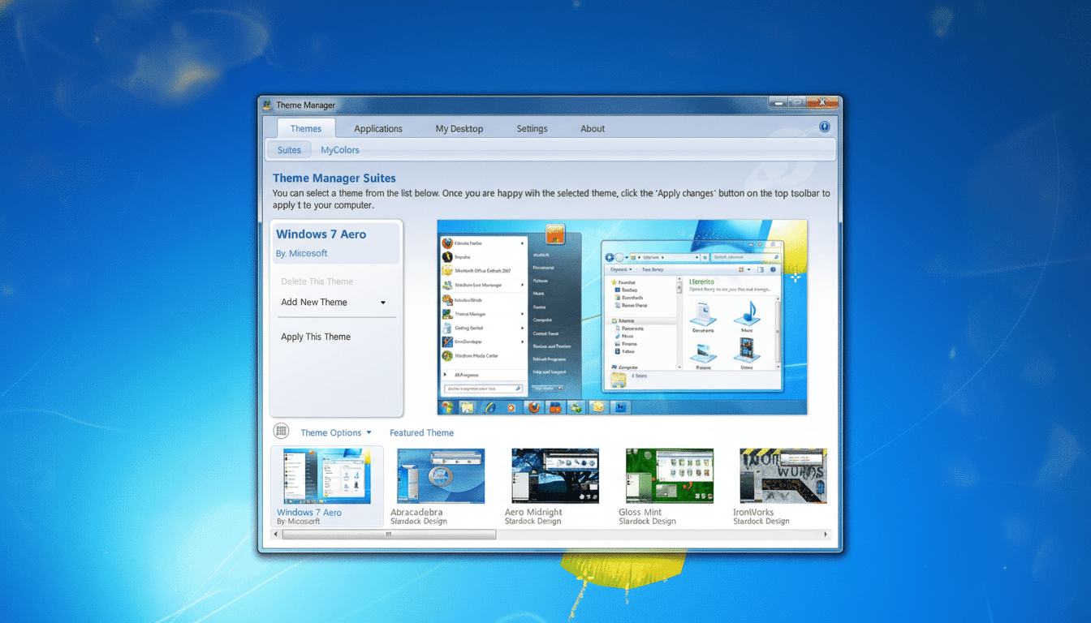Select the Gloss Mint theme thumbnail
This screenshot has height=623, width=1091.
click(669, 475)
